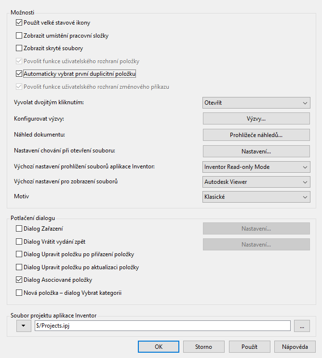Check Zobrazit skryté soubory option
This screenshot has height=358, width=322.
point(19,48)
